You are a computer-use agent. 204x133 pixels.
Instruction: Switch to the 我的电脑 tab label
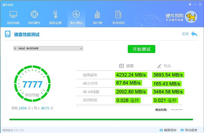pyautogui.click(x=13, y=23)
